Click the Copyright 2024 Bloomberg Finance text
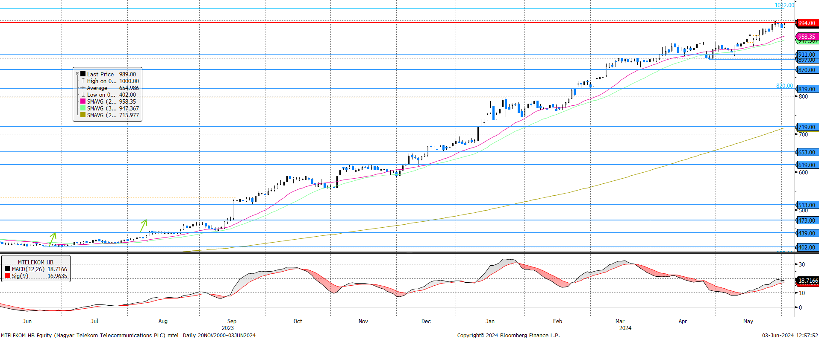The height and width of the screenshot is (339, 819). [x=508, y=335]
